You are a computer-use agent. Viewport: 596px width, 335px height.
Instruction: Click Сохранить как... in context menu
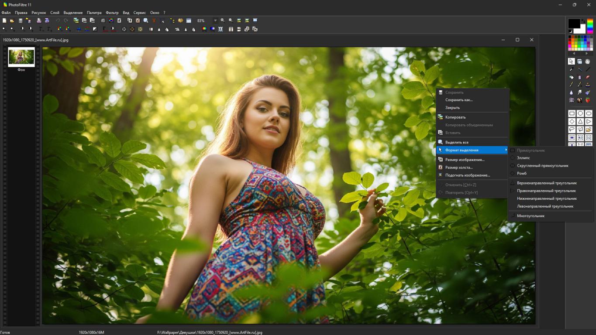point(459,100)
